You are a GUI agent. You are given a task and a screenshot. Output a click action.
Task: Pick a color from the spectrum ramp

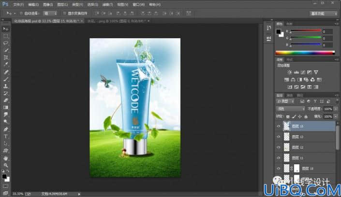tap(305, 53)
